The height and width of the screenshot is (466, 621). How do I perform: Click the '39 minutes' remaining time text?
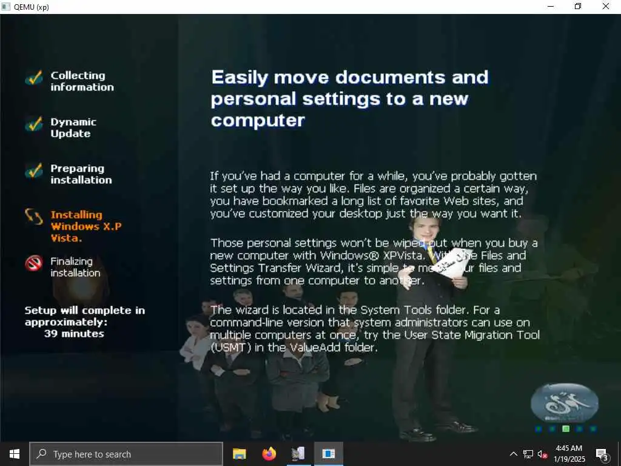pyautogui.click(x=74, y=334)
